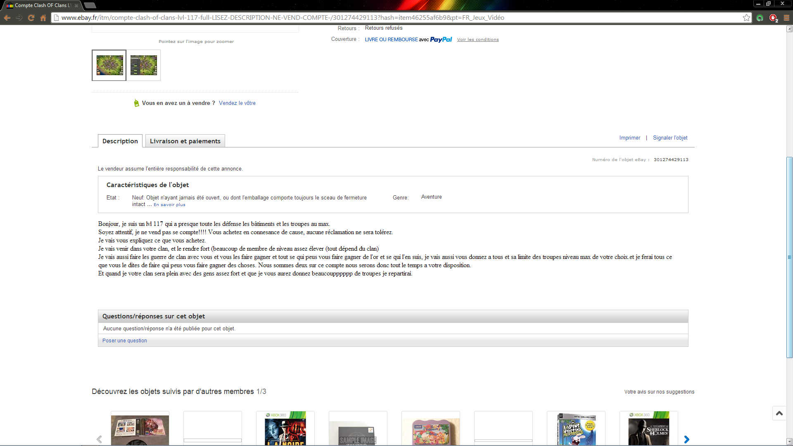Click Poser une question
The height and width of the screenshot is (446, 793).
tap(124, 340)
